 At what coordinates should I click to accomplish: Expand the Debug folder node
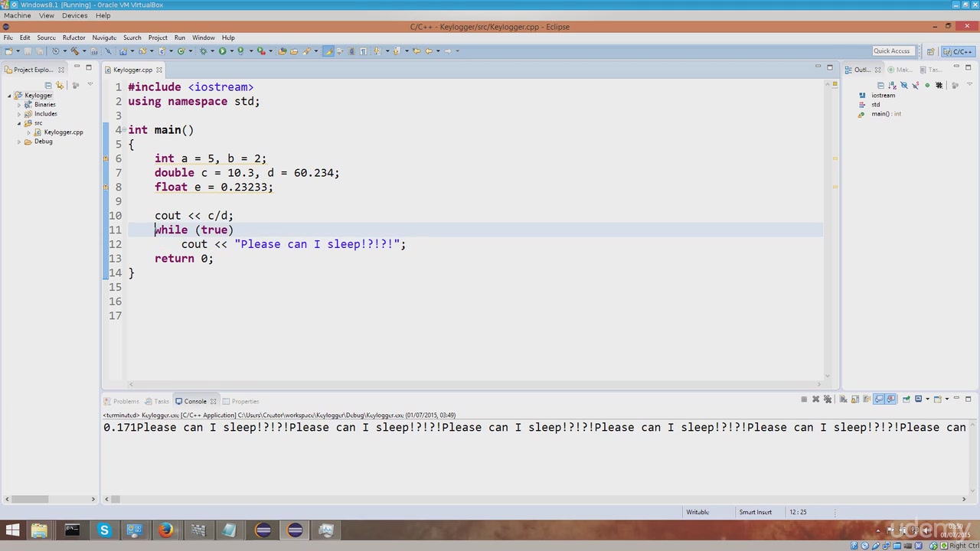pos(19,142)
